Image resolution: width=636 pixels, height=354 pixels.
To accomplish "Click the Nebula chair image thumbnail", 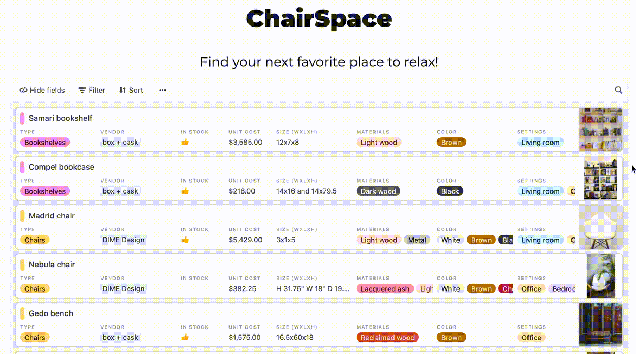I will (600, 276).
